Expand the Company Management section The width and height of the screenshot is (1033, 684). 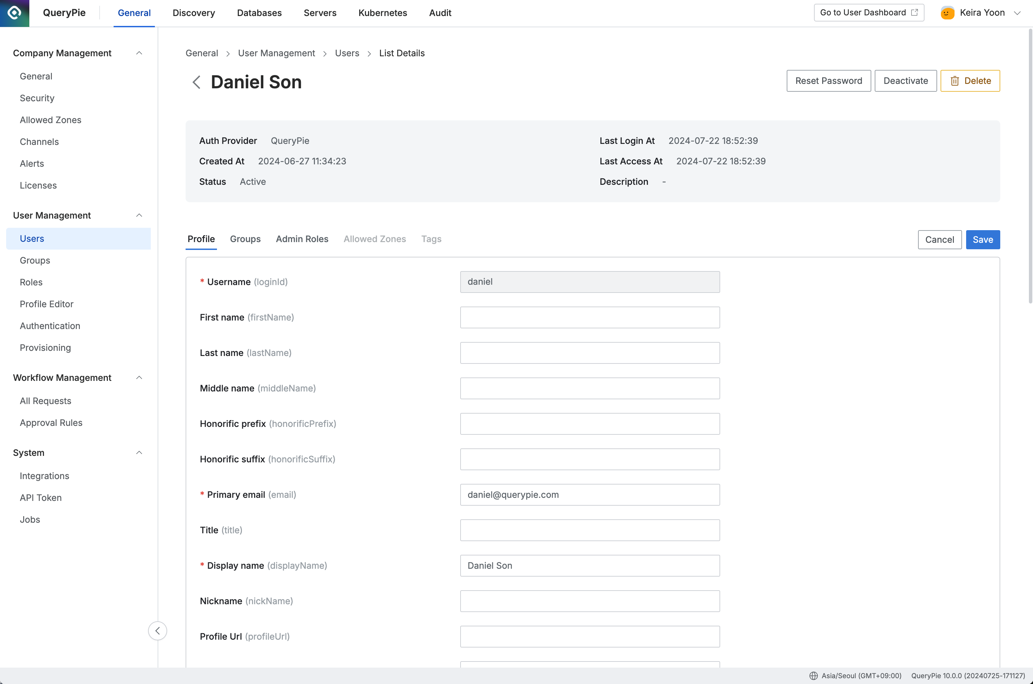(x=138, y=53)
